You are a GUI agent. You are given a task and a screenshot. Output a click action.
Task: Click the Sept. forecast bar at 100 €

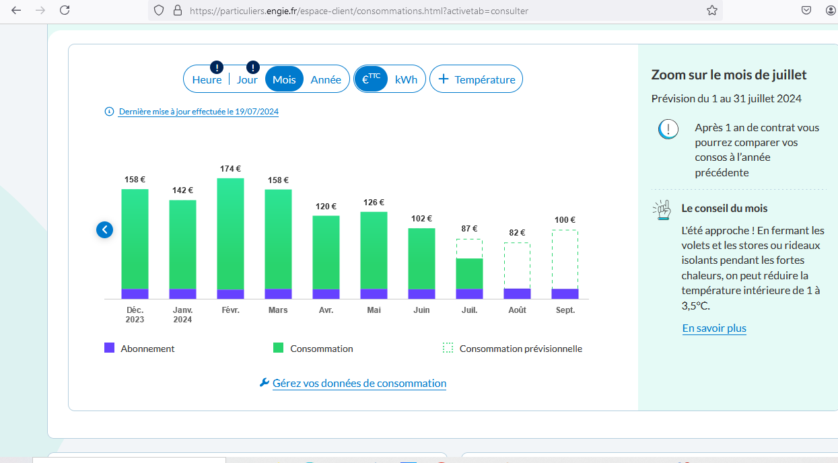[x=565, y=264]
